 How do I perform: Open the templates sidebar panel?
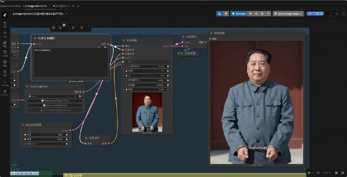[x=5, y=63]
